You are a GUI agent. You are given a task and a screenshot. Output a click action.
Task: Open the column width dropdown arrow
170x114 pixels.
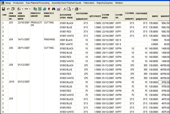(30, 9)
